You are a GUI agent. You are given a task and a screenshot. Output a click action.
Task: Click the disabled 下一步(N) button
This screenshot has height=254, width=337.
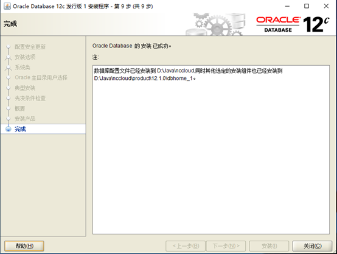(226, 246)
